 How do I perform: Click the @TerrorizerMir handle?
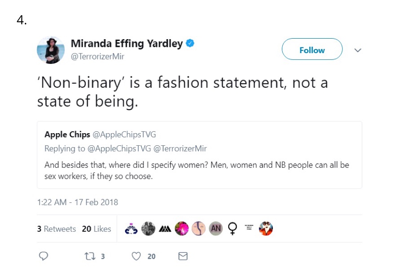(98, 57)
